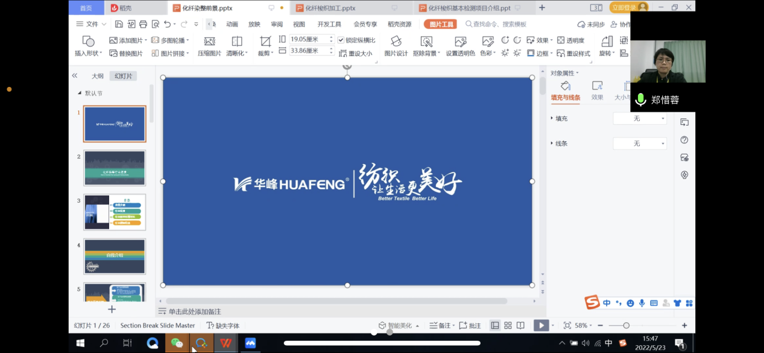The image size is (764, 353).
Task: Select slide 3 thumbnail
Action: [x=115, y=212]
